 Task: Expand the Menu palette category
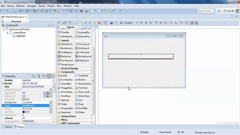coord(75,120)
